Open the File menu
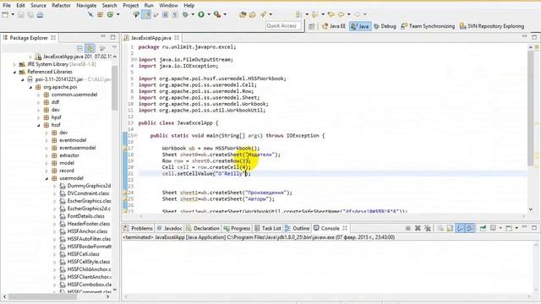This screenshot has width=541, height=304. coord(7,6)
